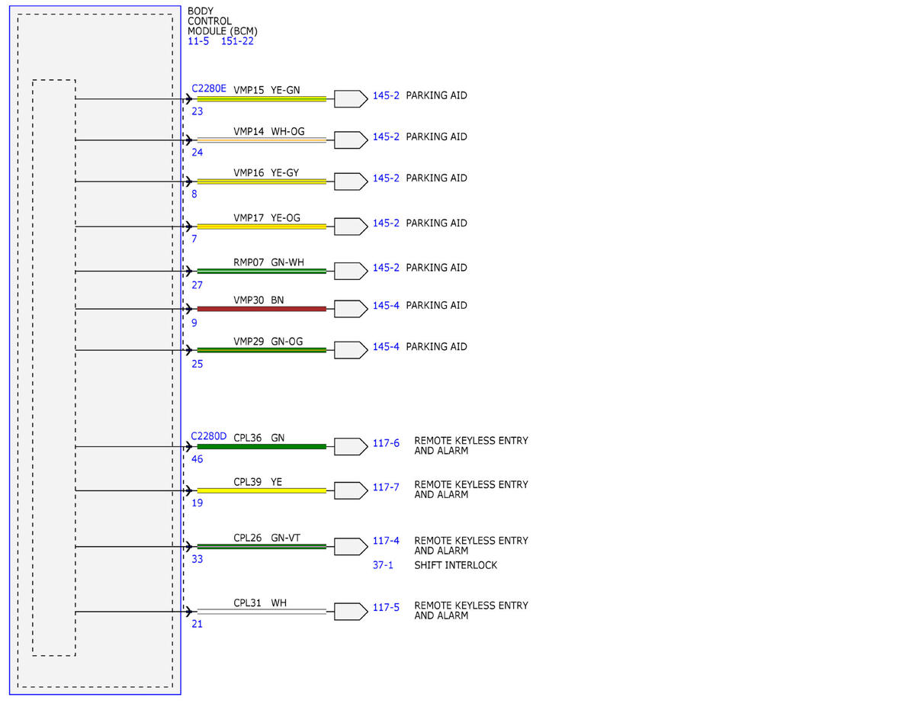The height and width of the screenshot is (707, 915).
Task: Click the off-page arrow for CPL36 GN
Action: point(351,447)
